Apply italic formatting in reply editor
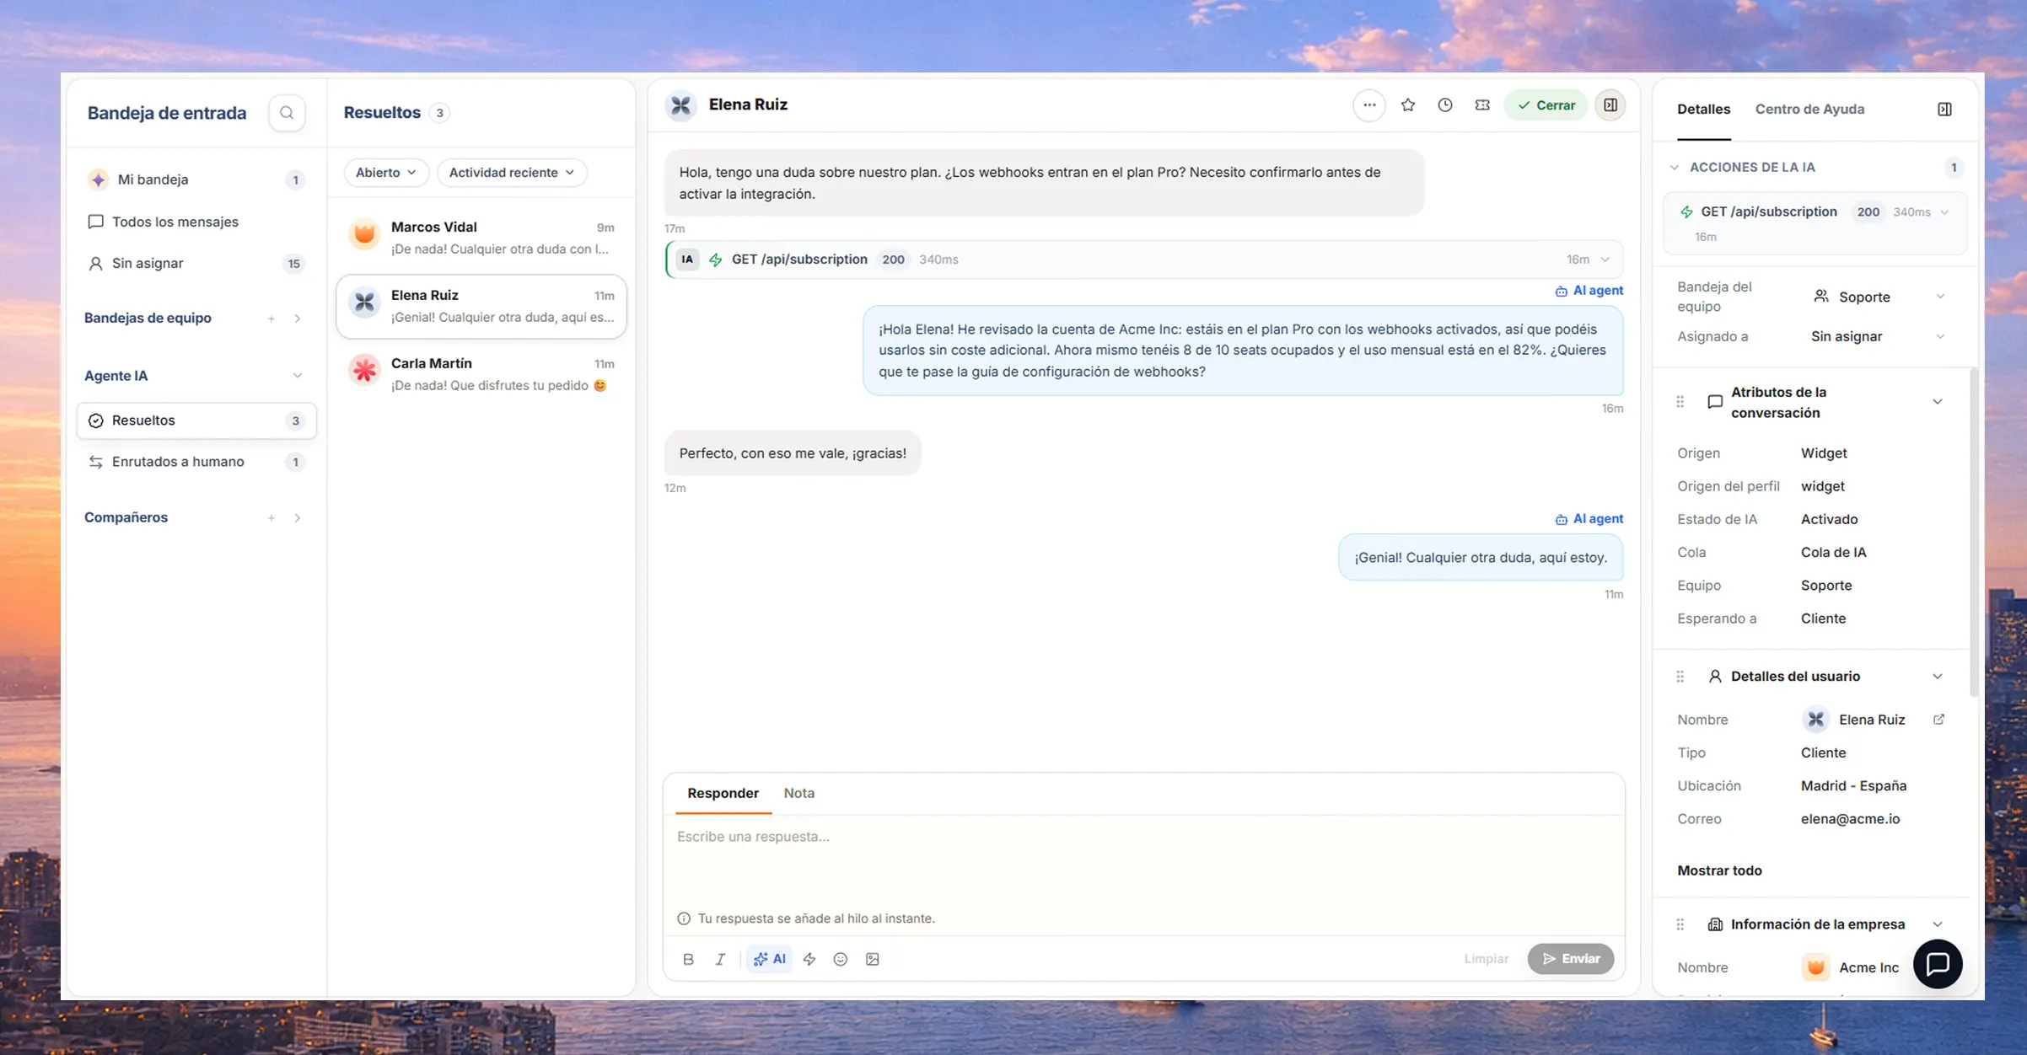The height and width of the screenshot is (1055, 2027). tap(720, 959)
